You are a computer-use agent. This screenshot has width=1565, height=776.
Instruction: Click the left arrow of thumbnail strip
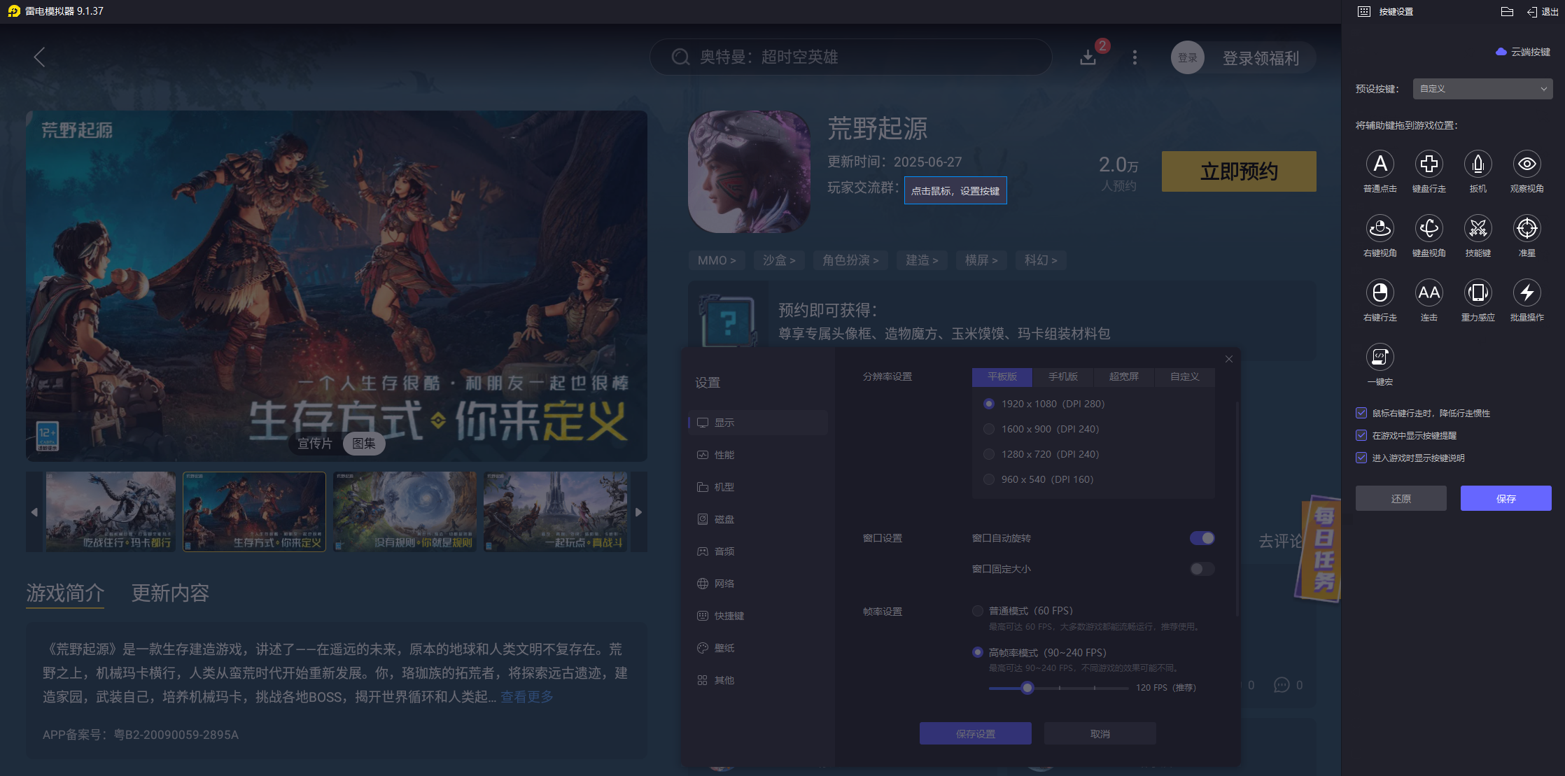[34, 512]
